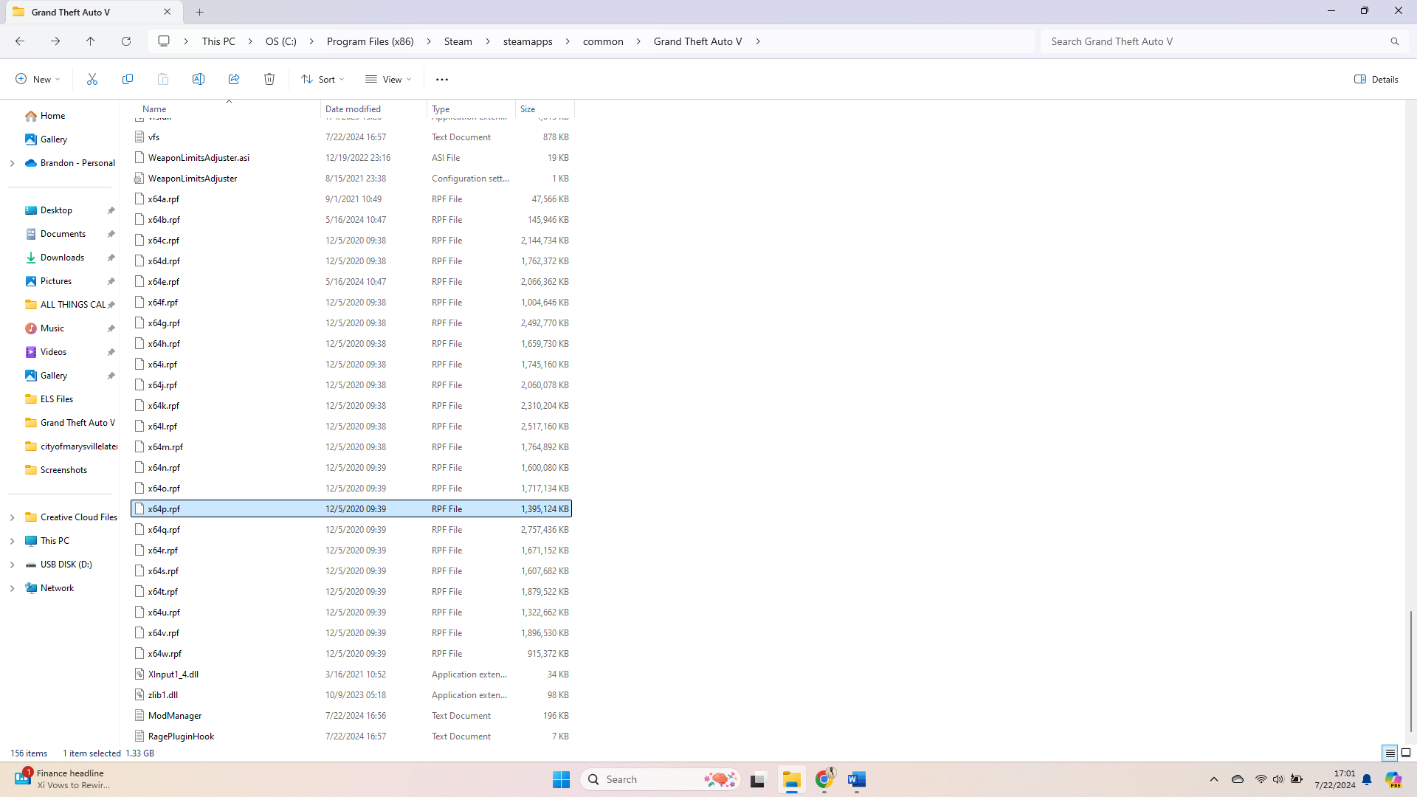
Task: Click the Refresh button in navigation bar
Action: click(126, 41)
